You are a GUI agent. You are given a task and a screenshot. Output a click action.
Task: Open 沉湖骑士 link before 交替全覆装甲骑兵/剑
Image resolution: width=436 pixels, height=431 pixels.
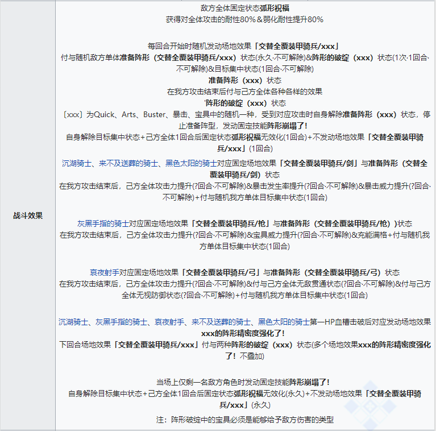77,163
